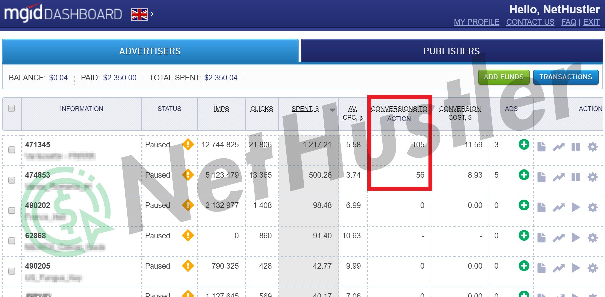Open the MY PROFILE link
The height and width of the screenshot is (297, 605).
(476, 22)
